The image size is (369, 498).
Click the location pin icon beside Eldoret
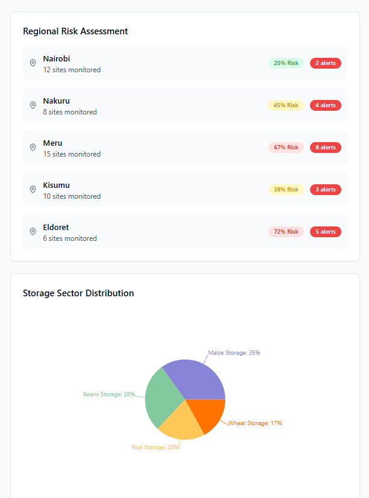click(x=33, y=232)
